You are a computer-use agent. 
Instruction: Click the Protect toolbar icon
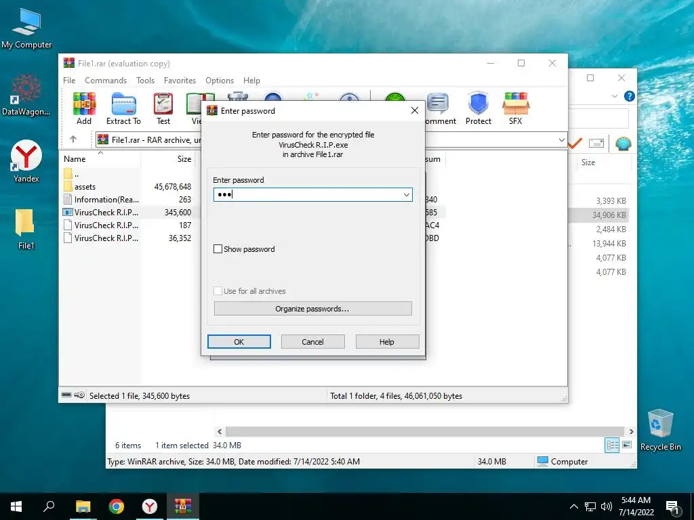[478, 109]
